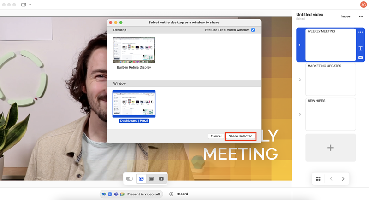Uncheck Exclude Prezi Video window checkbox
The image size is (369, 200).
pos(253,30)
